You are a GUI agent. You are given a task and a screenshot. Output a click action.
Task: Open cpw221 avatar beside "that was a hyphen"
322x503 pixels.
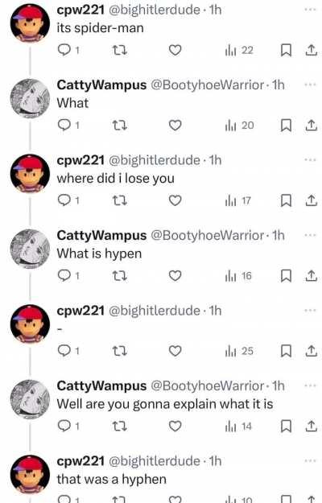coord(30,474)
